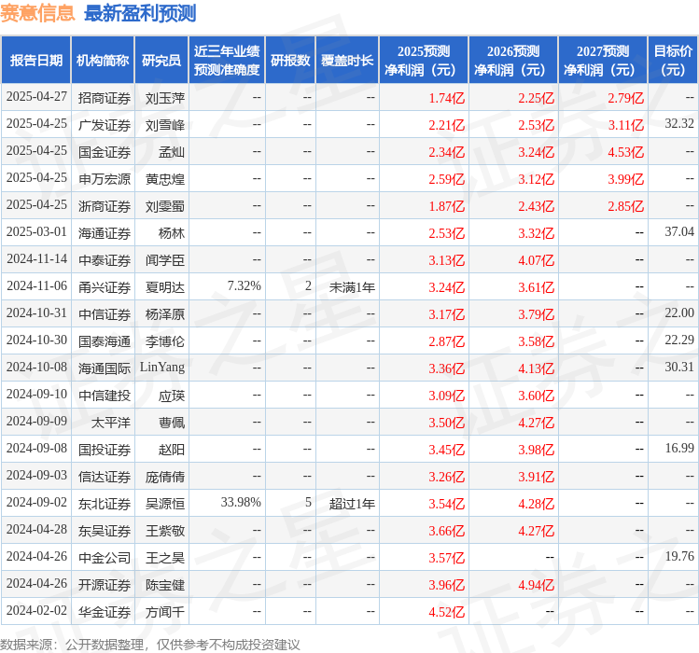Click the 33.98% accuracy value
The height and width of the screenshot is (653, 699).
[x=241, y=502]
